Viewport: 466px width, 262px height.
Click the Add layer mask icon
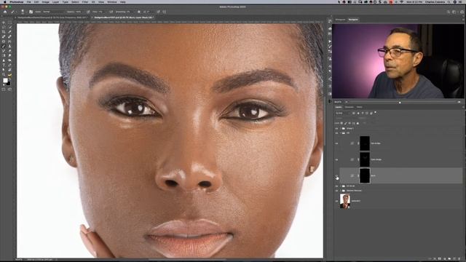point(440,259)
